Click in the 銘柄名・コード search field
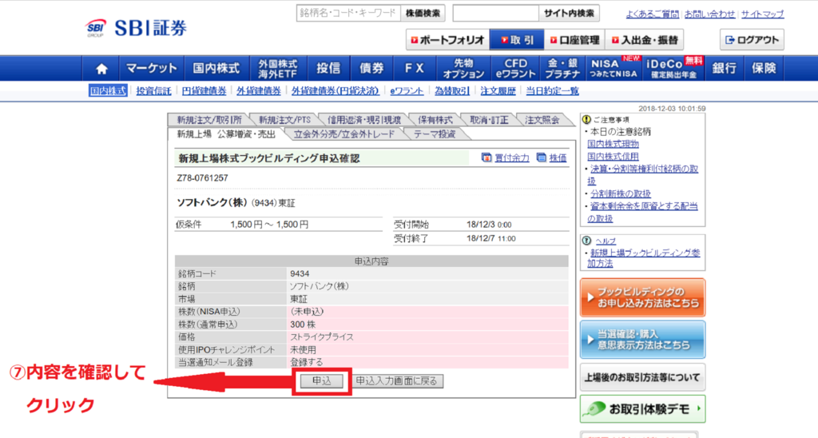This screenshot has height=438, width=818. pyautogui.click(x=348, y=13)
